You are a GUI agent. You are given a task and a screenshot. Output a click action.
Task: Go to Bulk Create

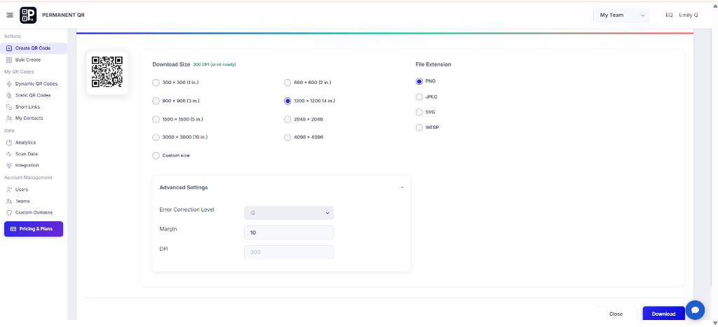click(27, 60)
